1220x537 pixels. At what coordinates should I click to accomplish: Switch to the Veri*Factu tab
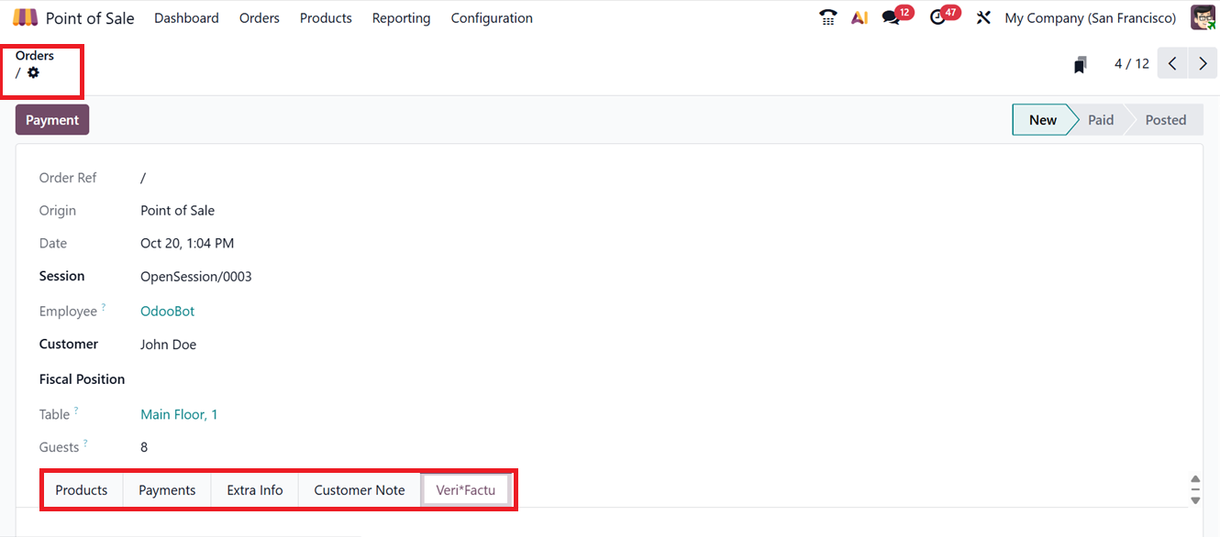(465, 490)
